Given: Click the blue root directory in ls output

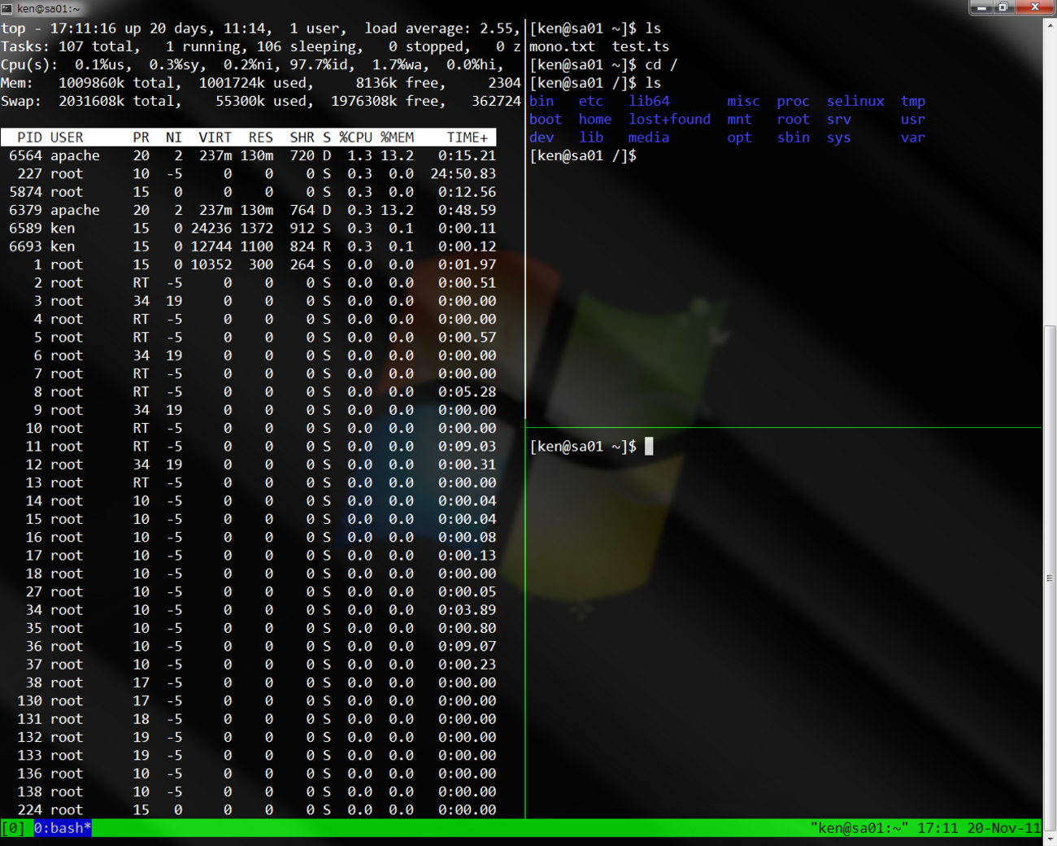Looking at the screenshot, I should (x=794, y=120).
